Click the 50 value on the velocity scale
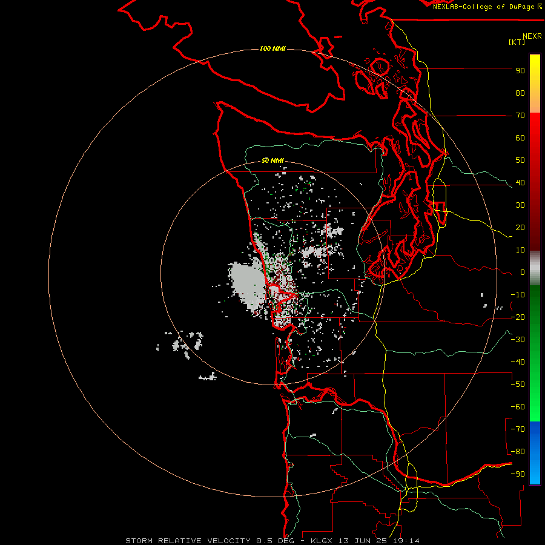Screen dimensions: 545x545 [x=520, y=160]
